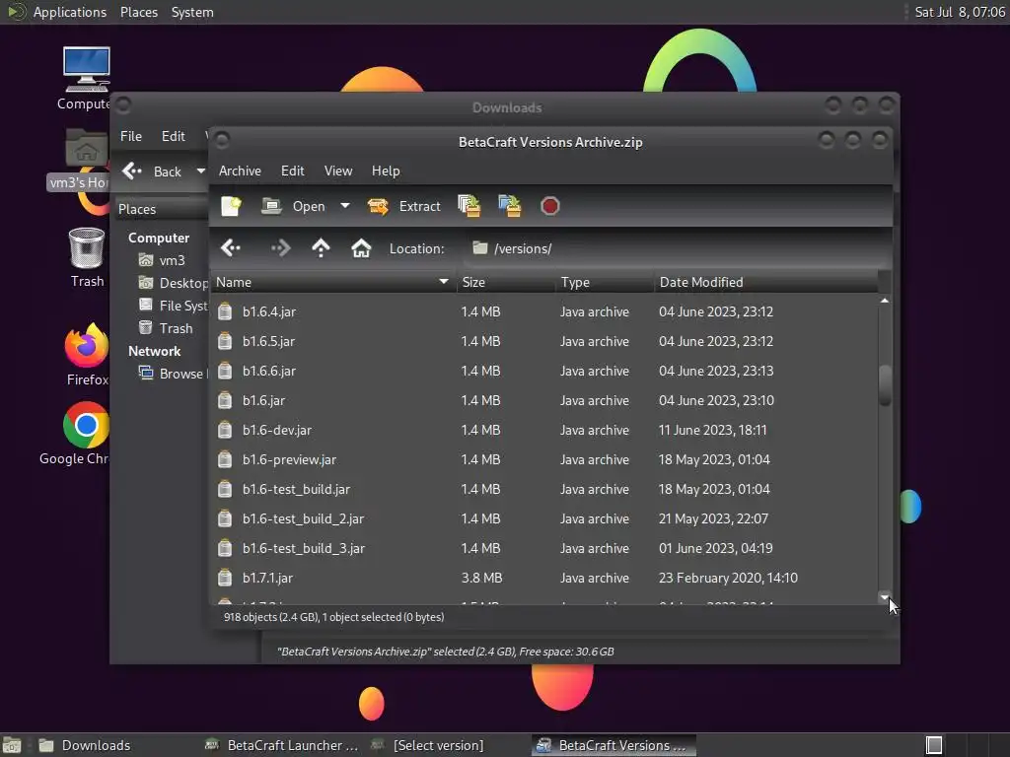Select the b1.6-test_build_3.jar file
The width and height of the screenshot is (1010, 757).
click(544, 548)
